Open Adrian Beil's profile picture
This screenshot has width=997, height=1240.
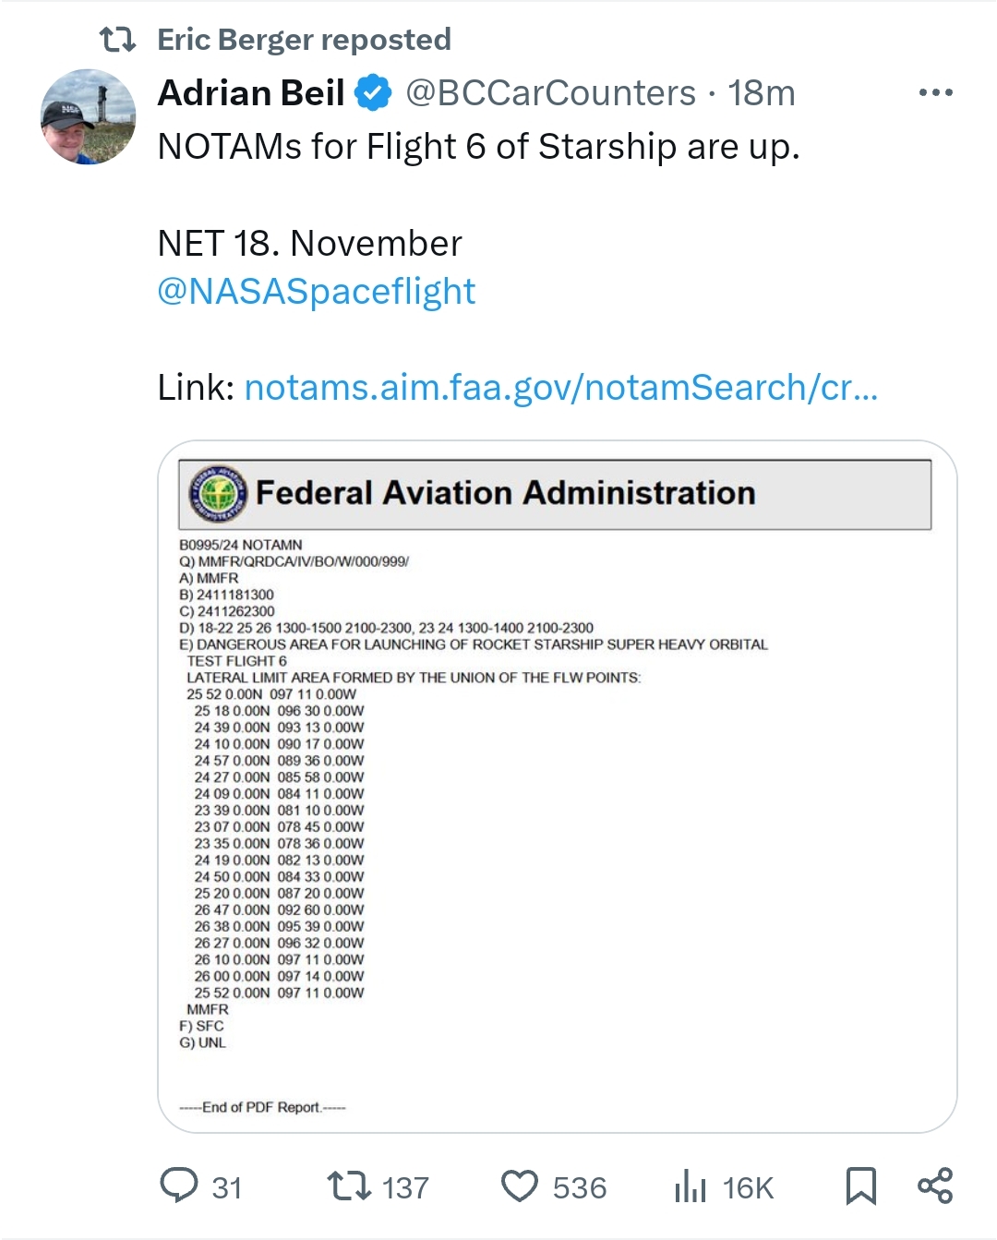point(89,117)
